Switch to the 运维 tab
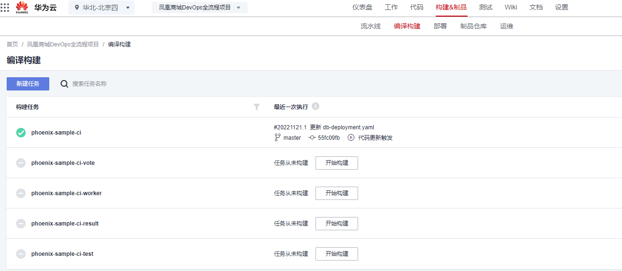Viewport: 622px width, 271px height. (x=506, y=26)
